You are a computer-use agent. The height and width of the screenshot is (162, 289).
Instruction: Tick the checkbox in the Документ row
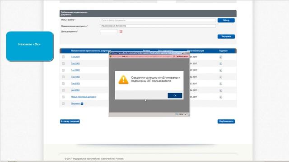[x=63, y=103]
